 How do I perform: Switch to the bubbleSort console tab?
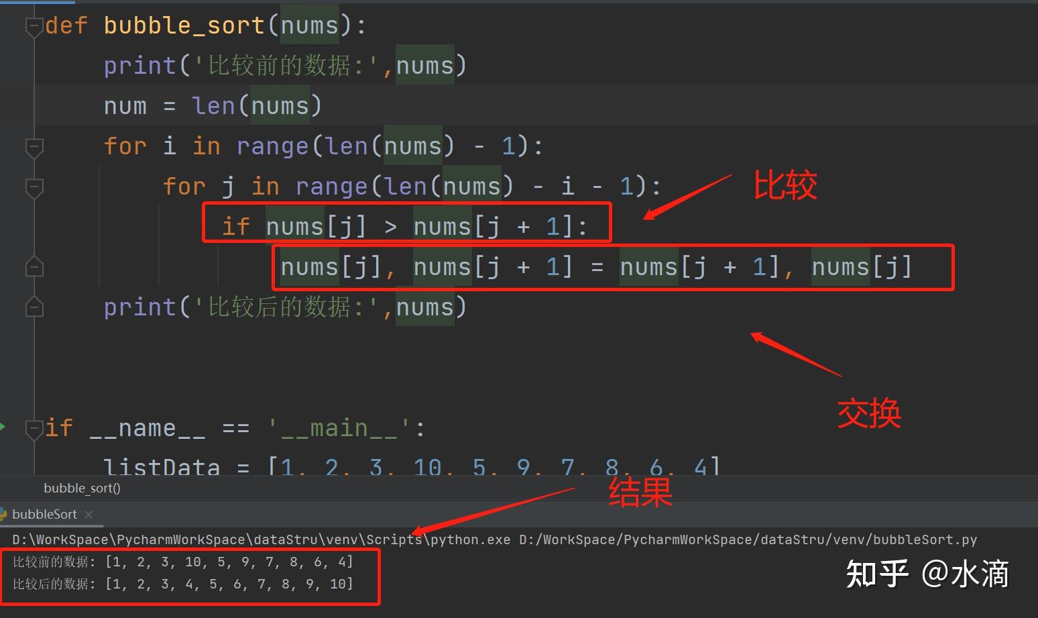click(45, 514)
